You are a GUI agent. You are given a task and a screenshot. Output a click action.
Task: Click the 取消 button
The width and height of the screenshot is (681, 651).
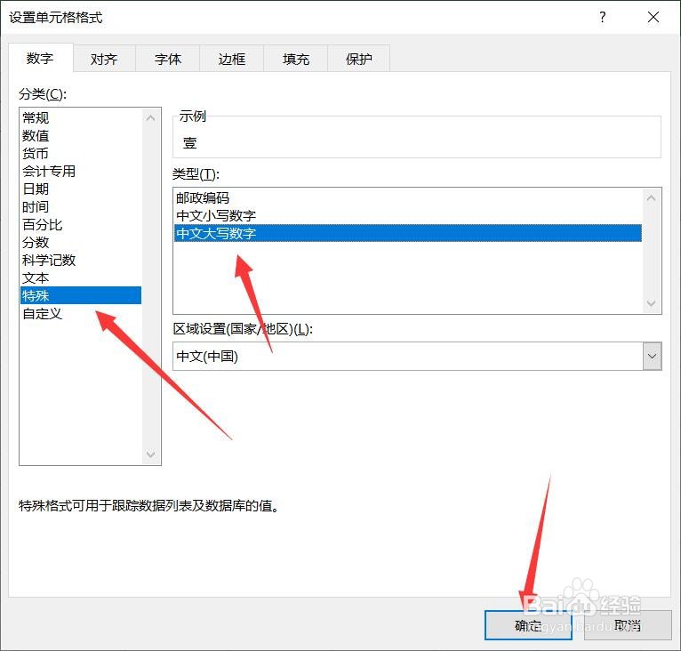point(628,626)
